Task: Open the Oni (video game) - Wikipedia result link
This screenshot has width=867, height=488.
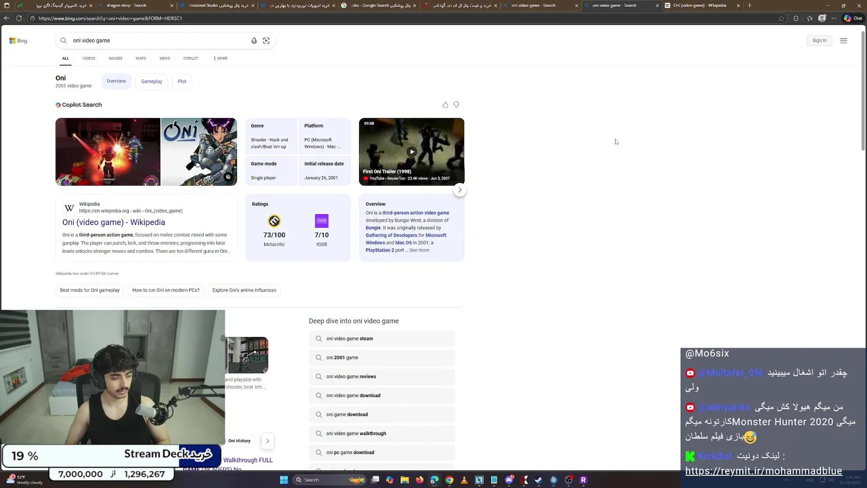Action: (x=114, y=222)
